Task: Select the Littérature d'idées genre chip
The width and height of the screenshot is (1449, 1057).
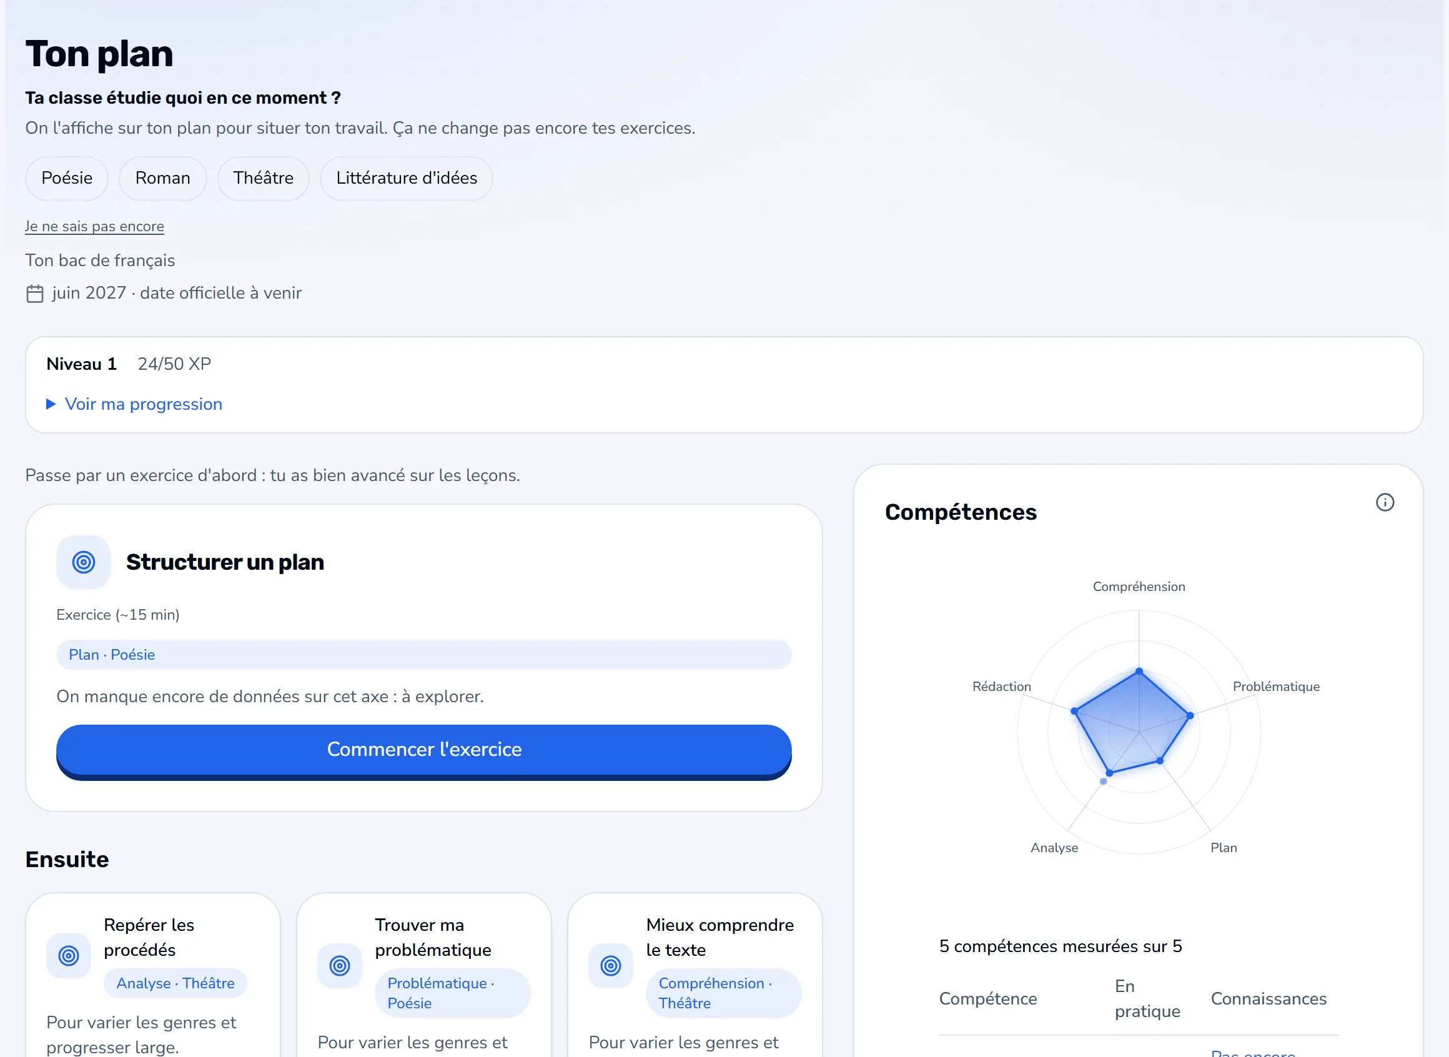Action: 406,178
